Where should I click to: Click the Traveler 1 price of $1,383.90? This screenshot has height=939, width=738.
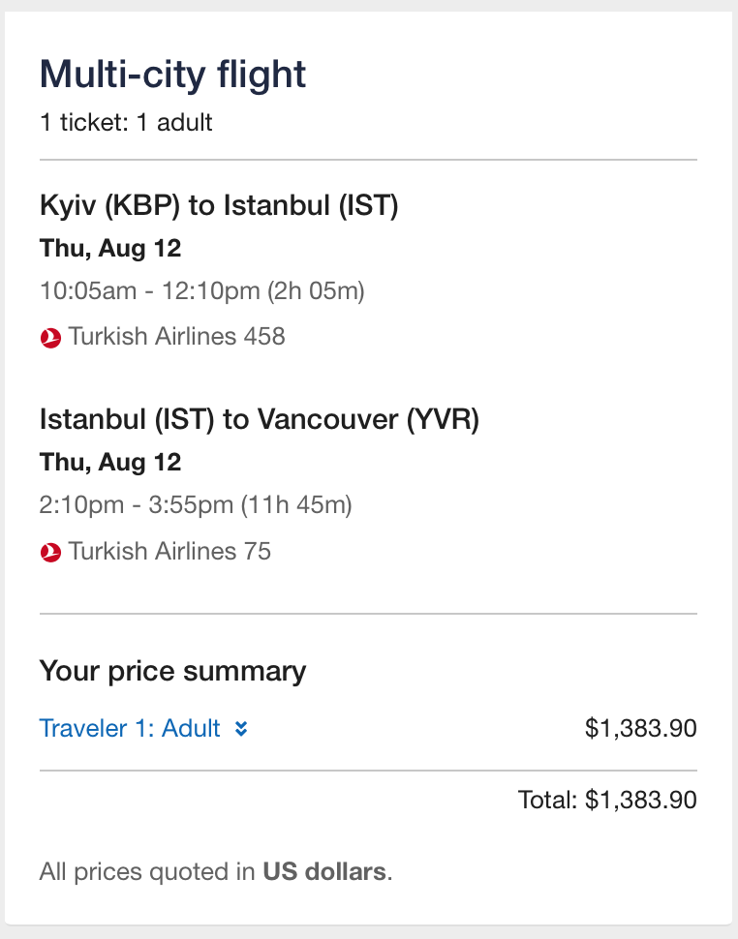click(x=640, y=728)
